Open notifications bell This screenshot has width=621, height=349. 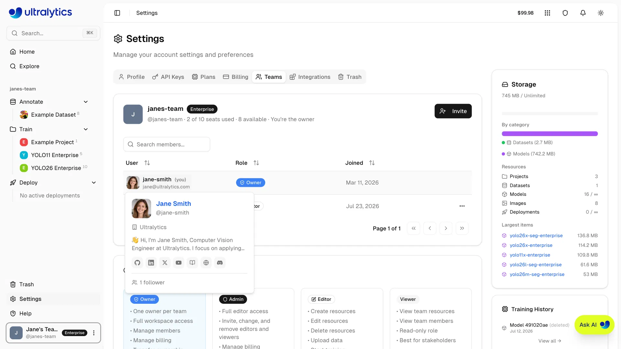[583, 13]
